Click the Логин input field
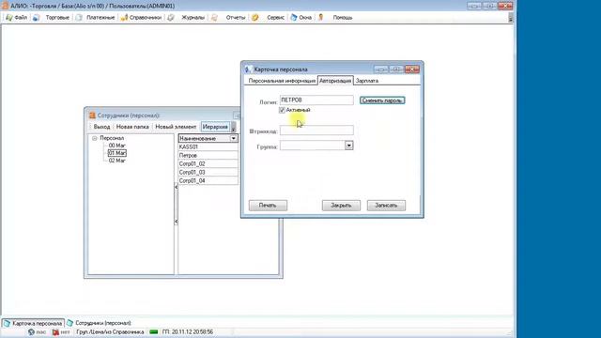Viewport: 601px width, 338px height. (316, 100)
